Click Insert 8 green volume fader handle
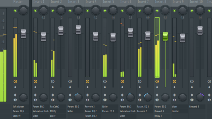 165,36
